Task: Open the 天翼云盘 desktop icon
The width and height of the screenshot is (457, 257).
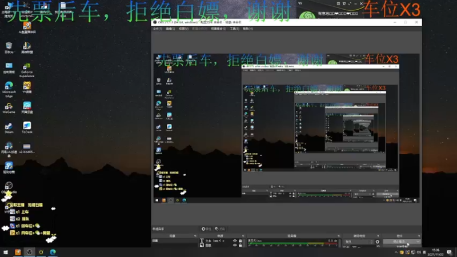Action: (27, 108)
